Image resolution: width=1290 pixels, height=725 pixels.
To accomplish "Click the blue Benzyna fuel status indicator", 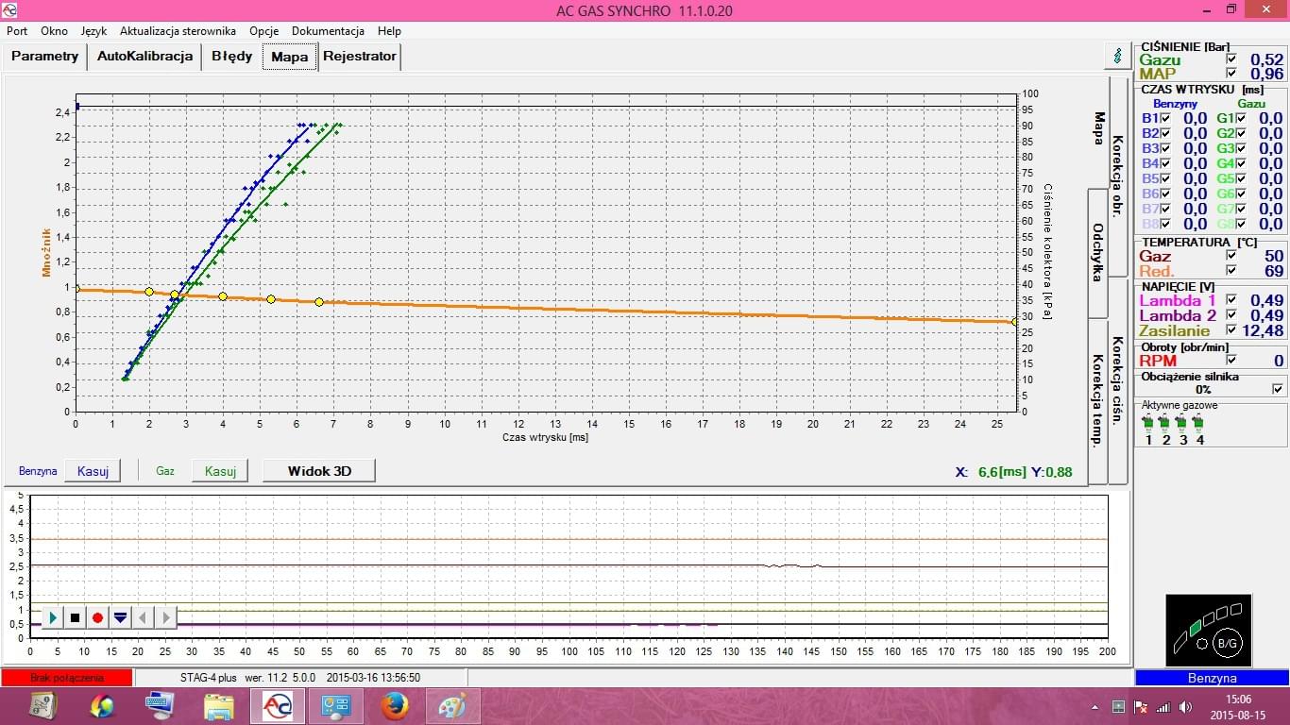I will coord(1212,678).
